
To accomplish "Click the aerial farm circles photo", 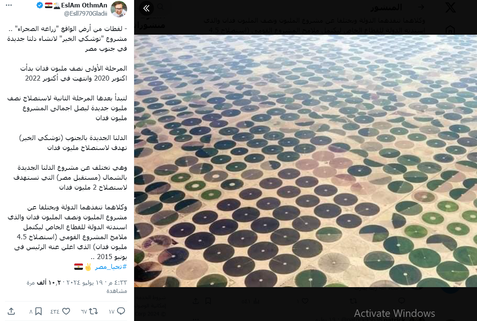I will pyautogui.click(x=305, y=161).
